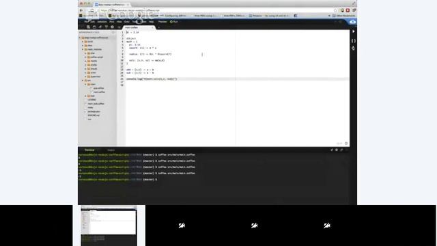Viewport: 437px width, 246px height.
Task: Bookmark this page with the star icon
Action: (x=335, y=10)
